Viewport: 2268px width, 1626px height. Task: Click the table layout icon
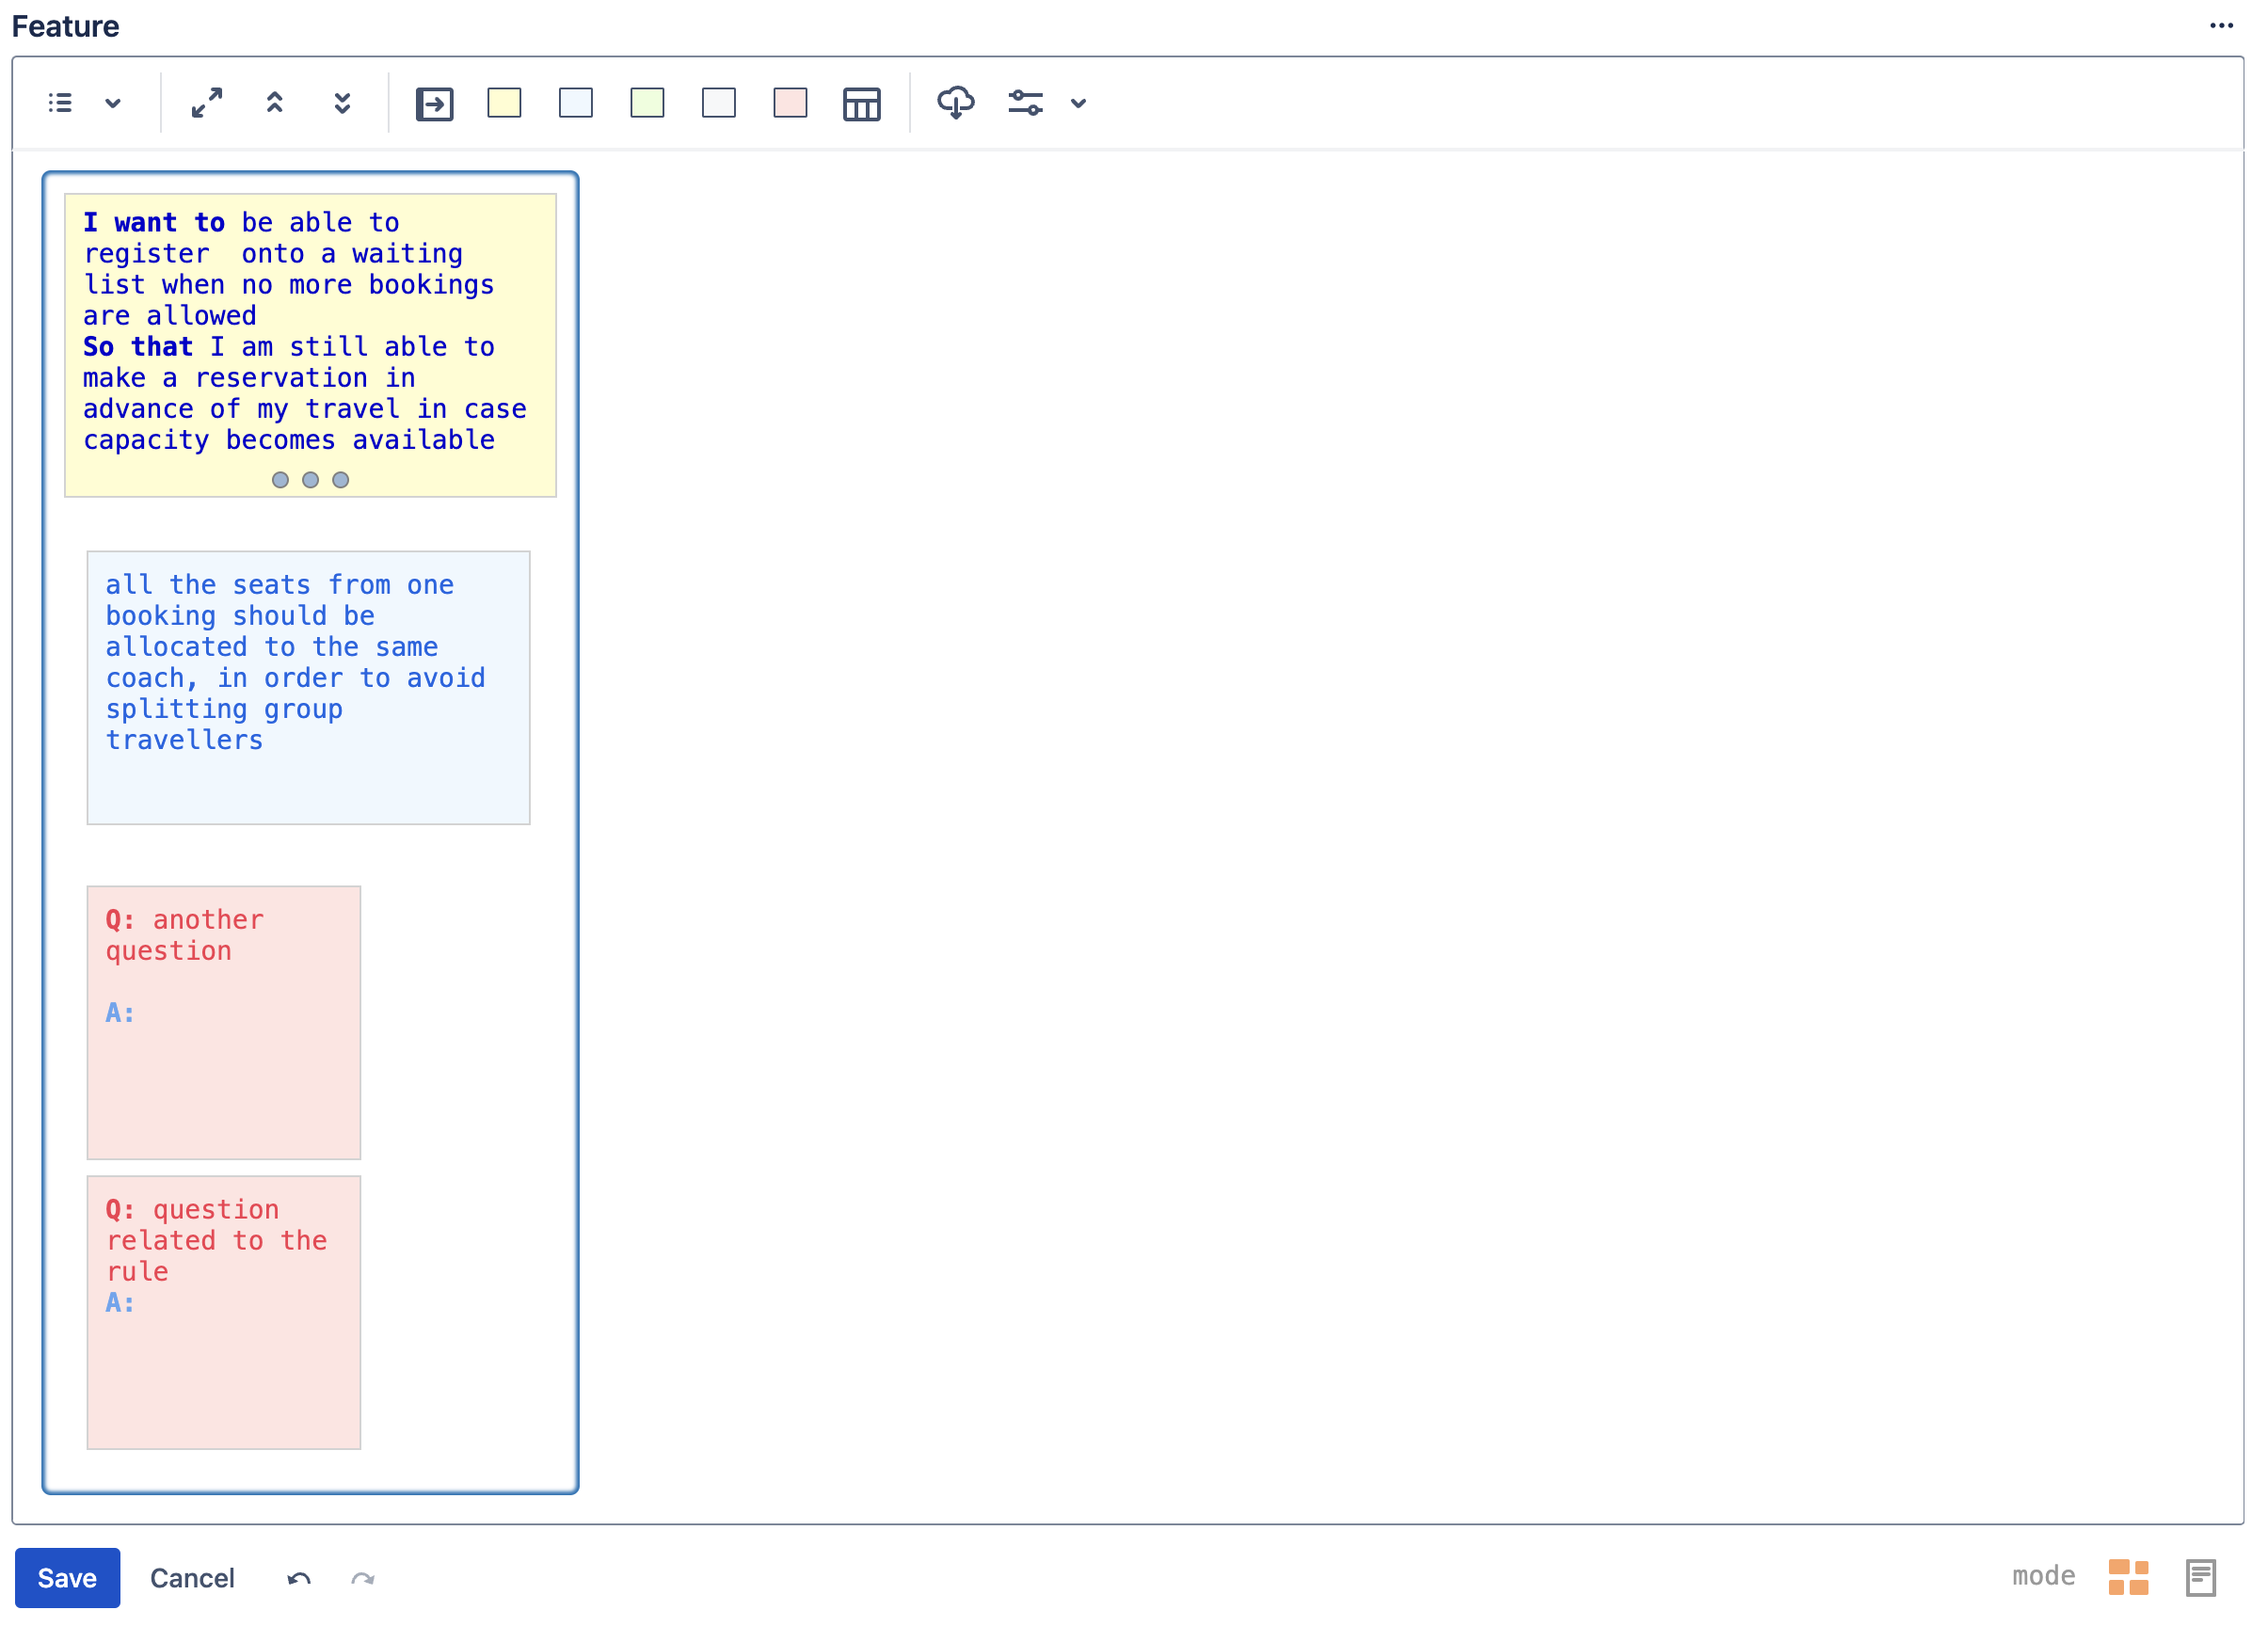(x=862, y=104)
